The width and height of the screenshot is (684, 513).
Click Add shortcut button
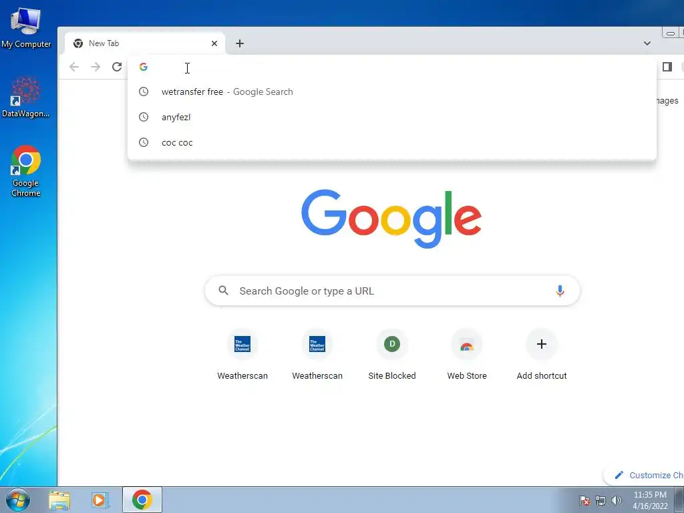coord(541,355)
